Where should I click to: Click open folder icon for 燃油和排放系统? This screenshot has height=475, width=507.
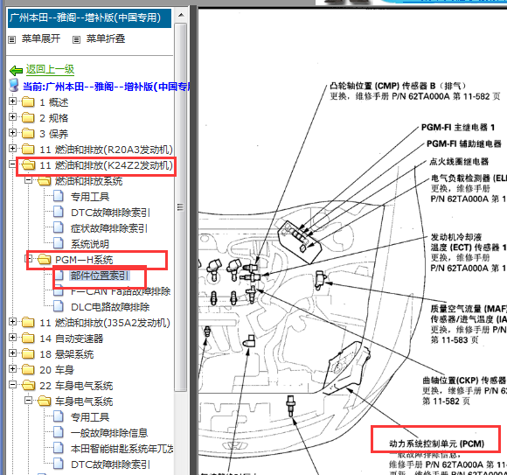click(x=44, y=181)
